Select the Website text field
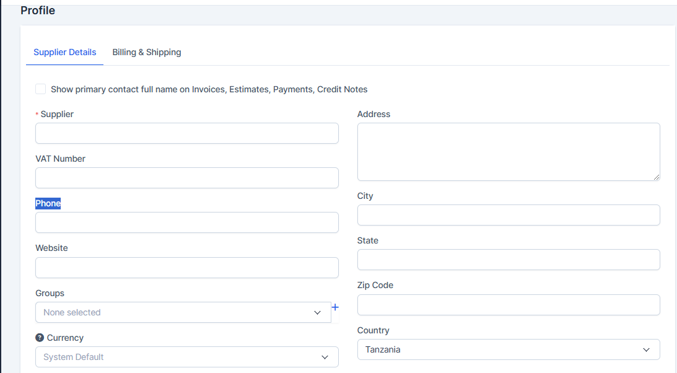The width and height of the screenshot is (677, 373). click(186, 268)
